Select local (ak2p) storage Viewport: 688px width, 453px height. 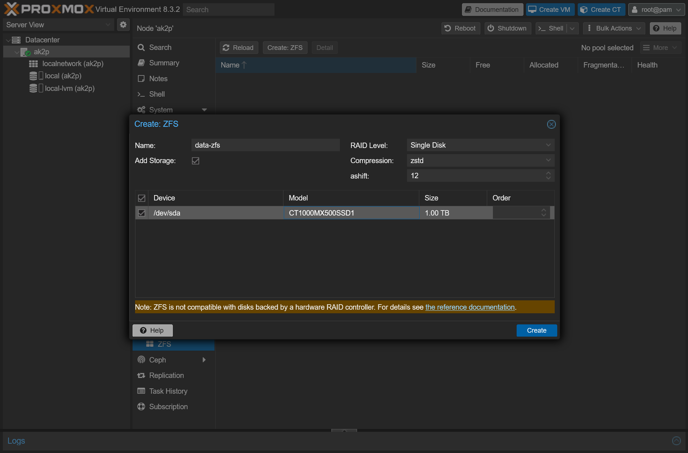click(x=63, y=76)
